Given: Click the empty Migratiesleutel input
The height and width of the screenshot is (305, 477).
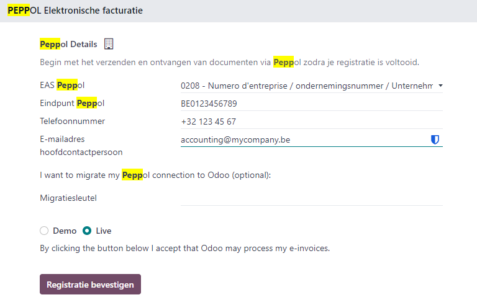Looking at the screenshot, I should pyautogui.click(x=312, y=198).
